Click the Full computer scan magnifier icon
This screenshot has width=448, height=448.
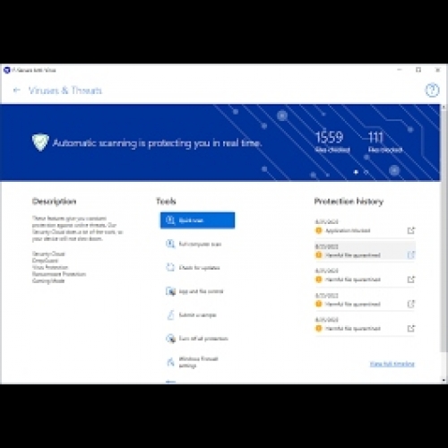170,244
